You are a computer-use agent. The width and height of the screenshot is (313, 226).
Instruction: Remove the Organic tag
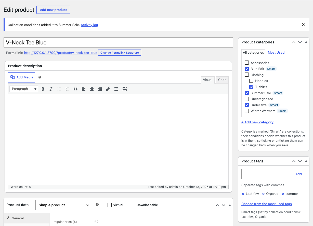pos(264,194)
